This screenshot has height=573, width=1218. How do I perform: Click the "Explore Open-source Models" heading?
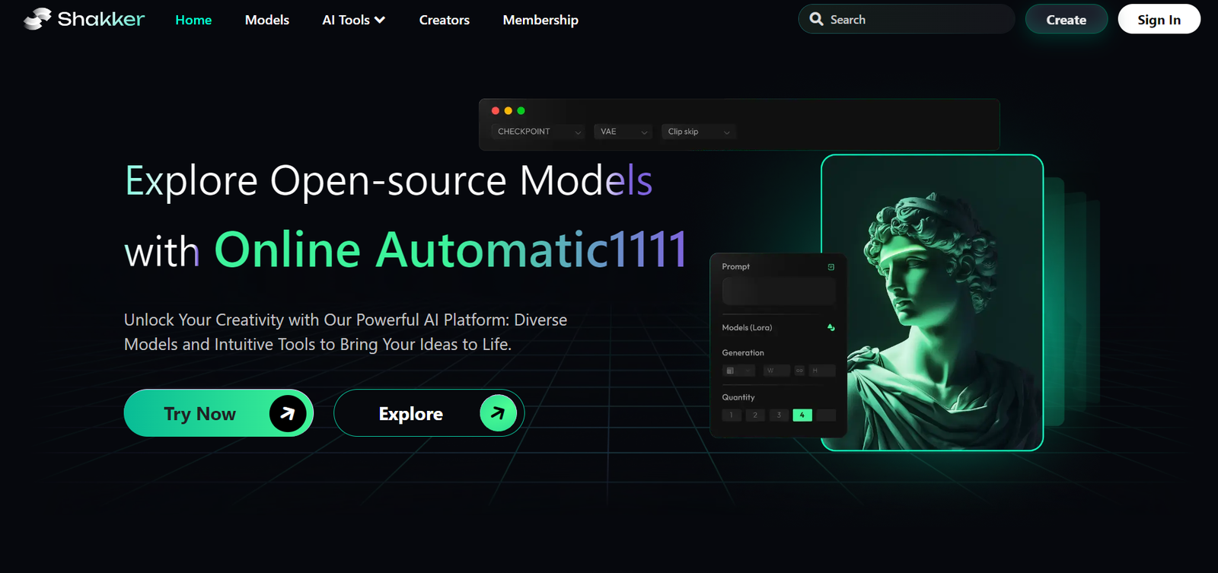389,181
